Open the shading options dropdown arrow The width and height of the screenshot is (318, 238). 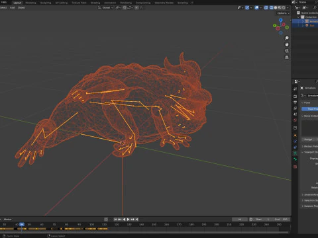[288, 8]
